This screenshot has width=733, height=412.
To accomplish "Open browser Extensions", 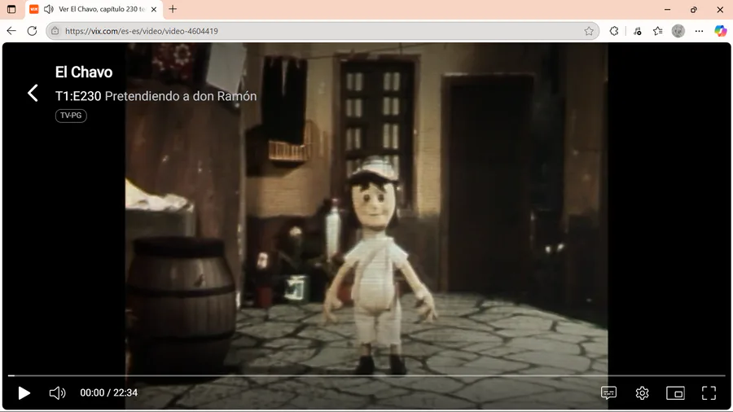I will (614, 31).
